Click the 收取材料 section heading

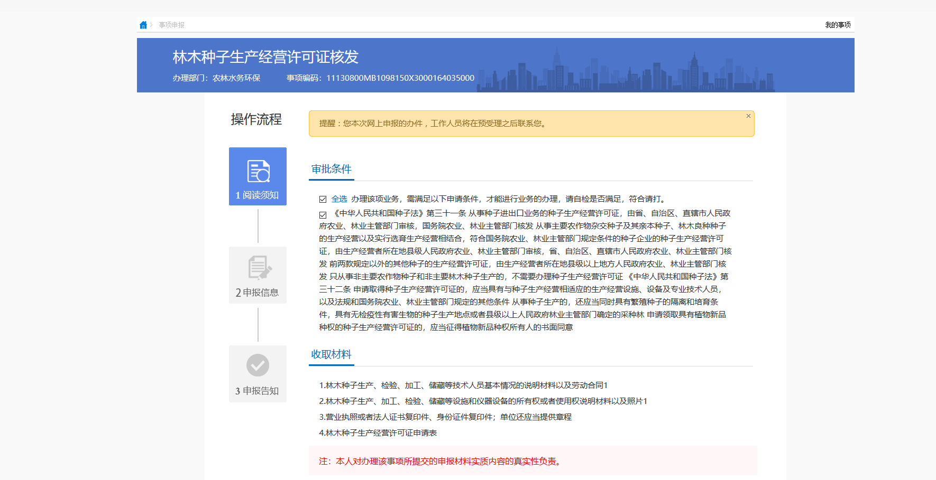pyautogui.click(x=331, y=354)
